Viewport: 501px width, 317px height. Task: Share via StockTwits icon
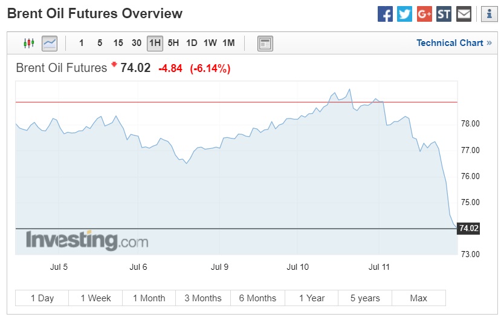444,14
